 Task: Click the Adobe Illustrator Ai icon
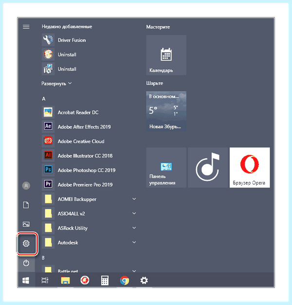pyautogui.click(x=48, y=155)
